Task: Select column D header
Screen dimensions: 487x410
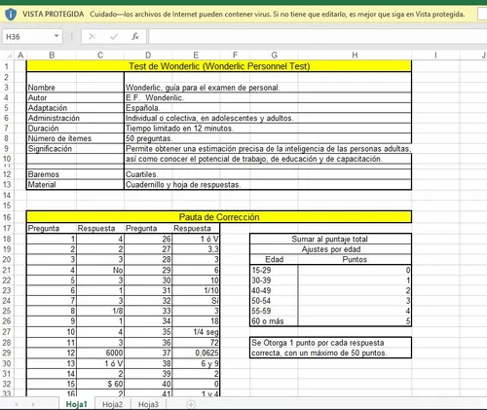Action: click(x=148, y=56)
